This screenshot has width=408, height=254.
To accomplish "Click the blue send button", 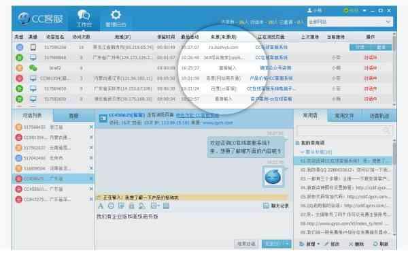I will tap(276, 244).
